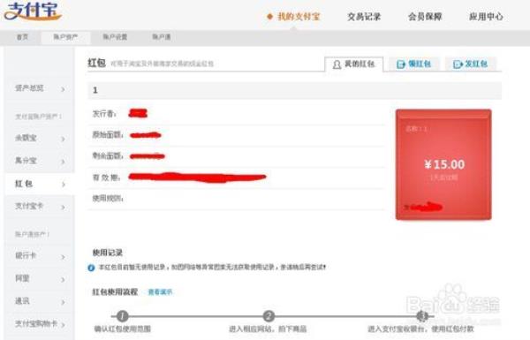The width and height of the screenshot is (530, 340).
Task: Click the 发红包 icon
Action: 458,64
